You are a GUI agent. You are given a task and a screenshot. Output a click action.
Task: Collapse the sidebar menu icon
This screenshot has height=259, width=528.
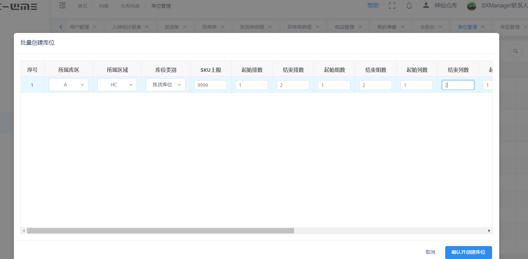click(62, 5)
